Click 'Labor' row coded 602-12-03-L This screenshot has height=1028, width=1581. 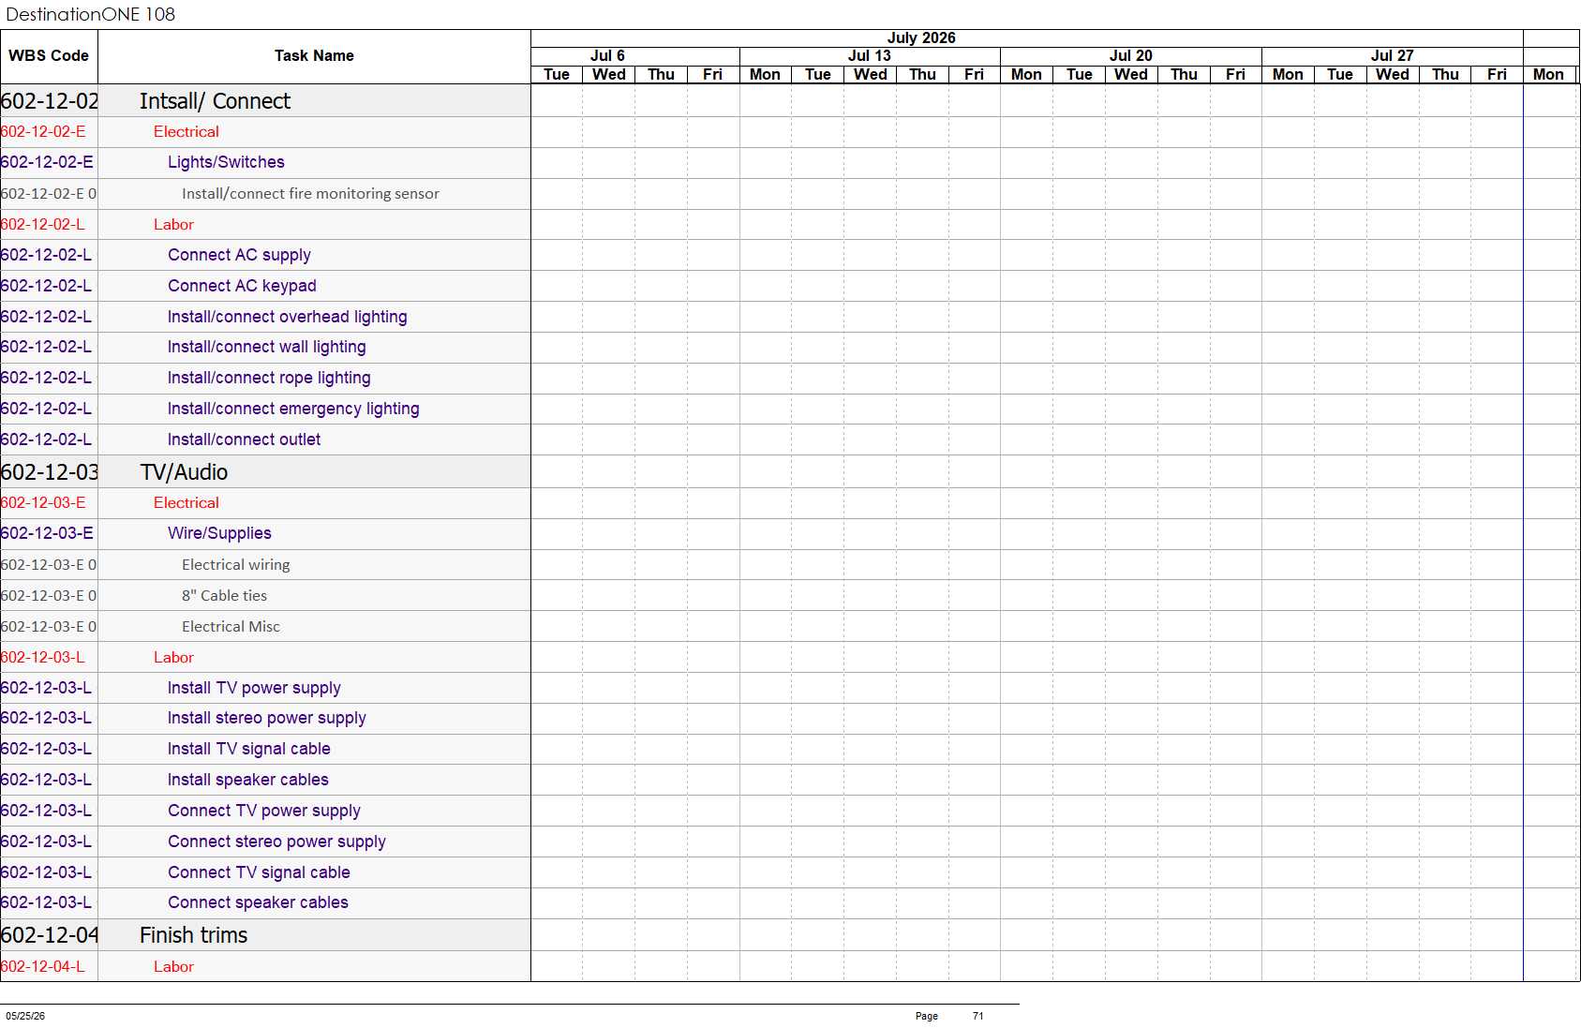(x=173, y=658)
